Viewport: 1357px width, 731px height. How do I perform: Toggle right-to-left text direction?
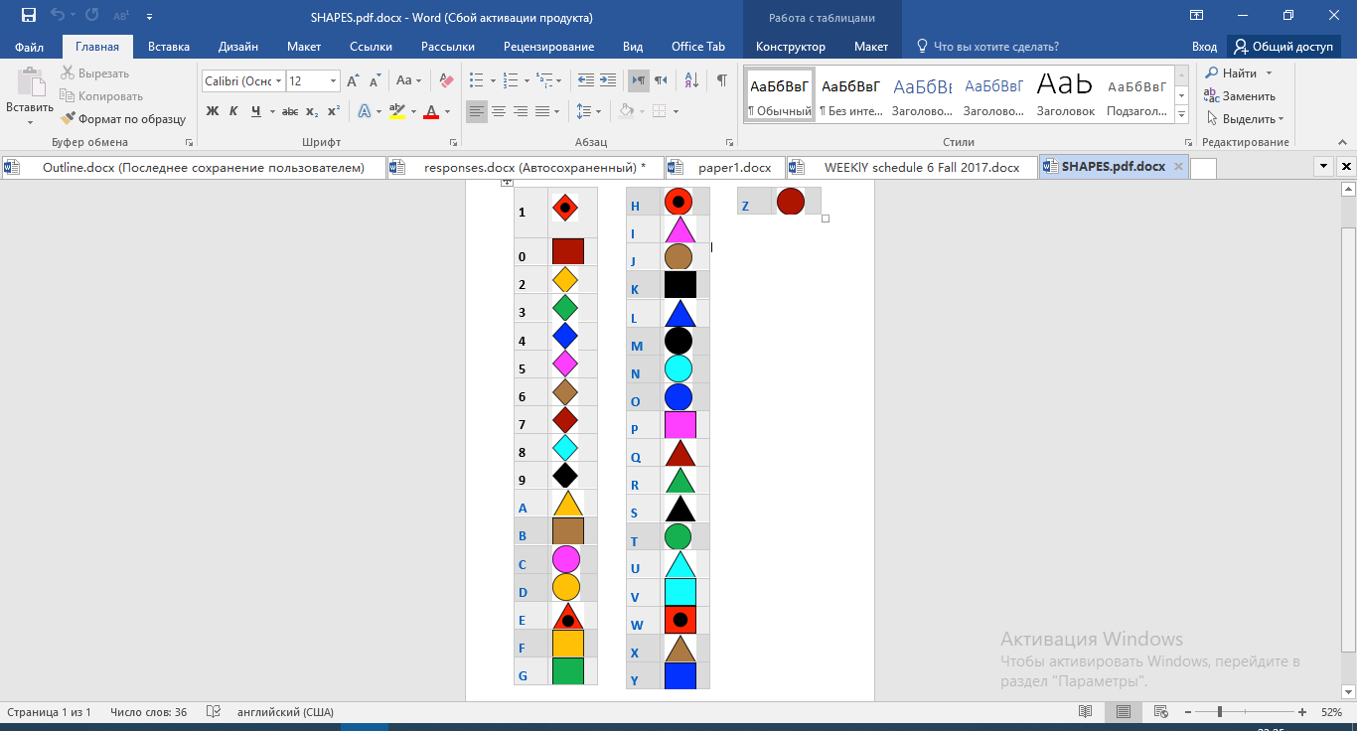[x=661, y=81]
